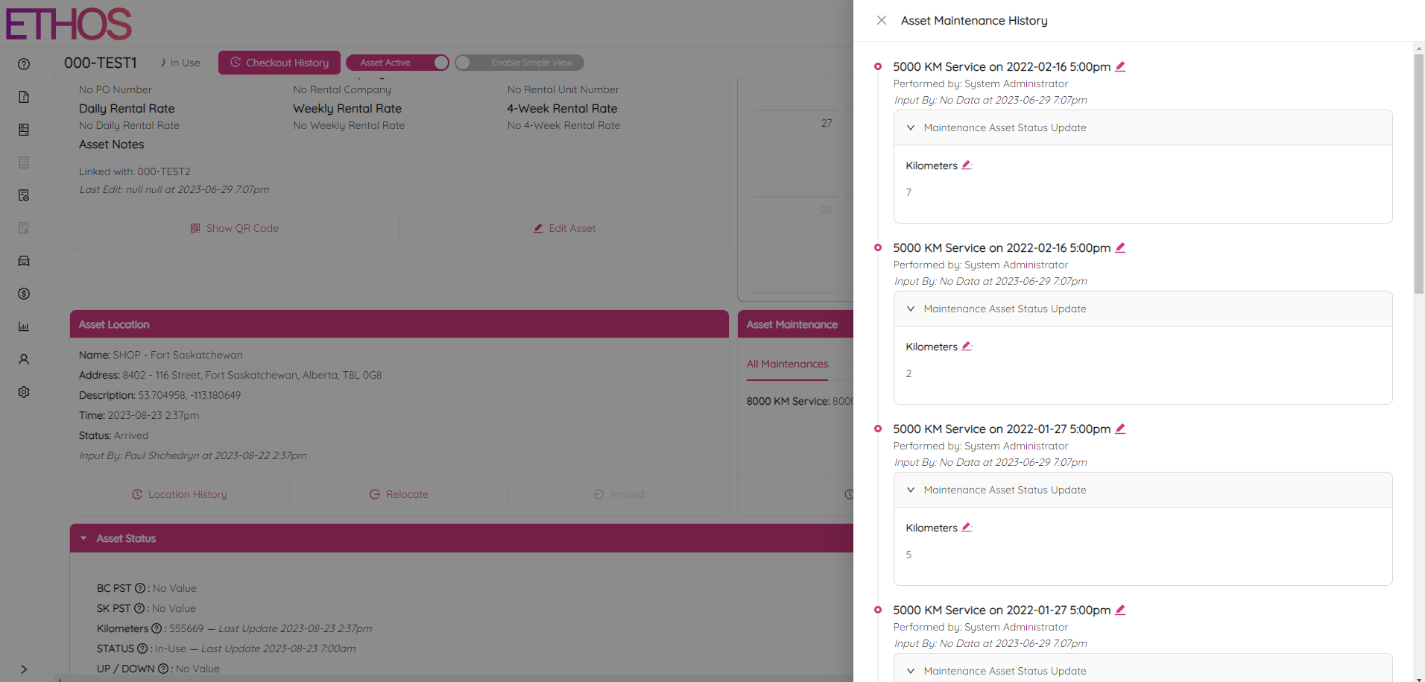Edit the first 5000 KM Service entry
This screenshot has width=1425, height=682.
(1120, 66)
